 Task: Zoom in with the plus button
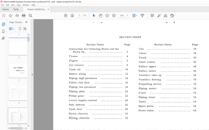click(114, 16)
